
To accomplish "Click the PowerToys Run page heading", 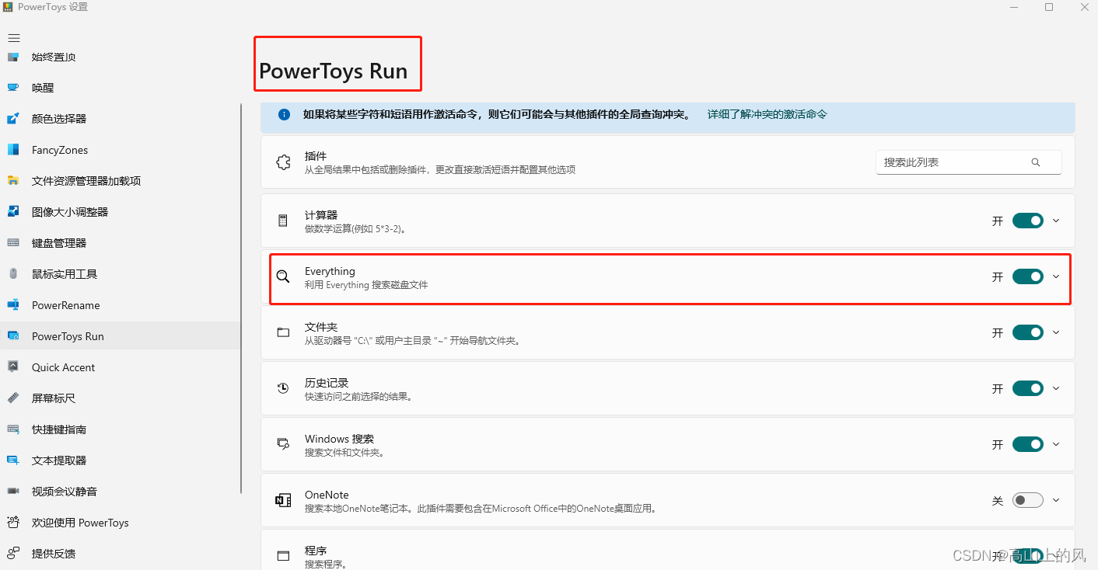I will (x=333, y=71).
